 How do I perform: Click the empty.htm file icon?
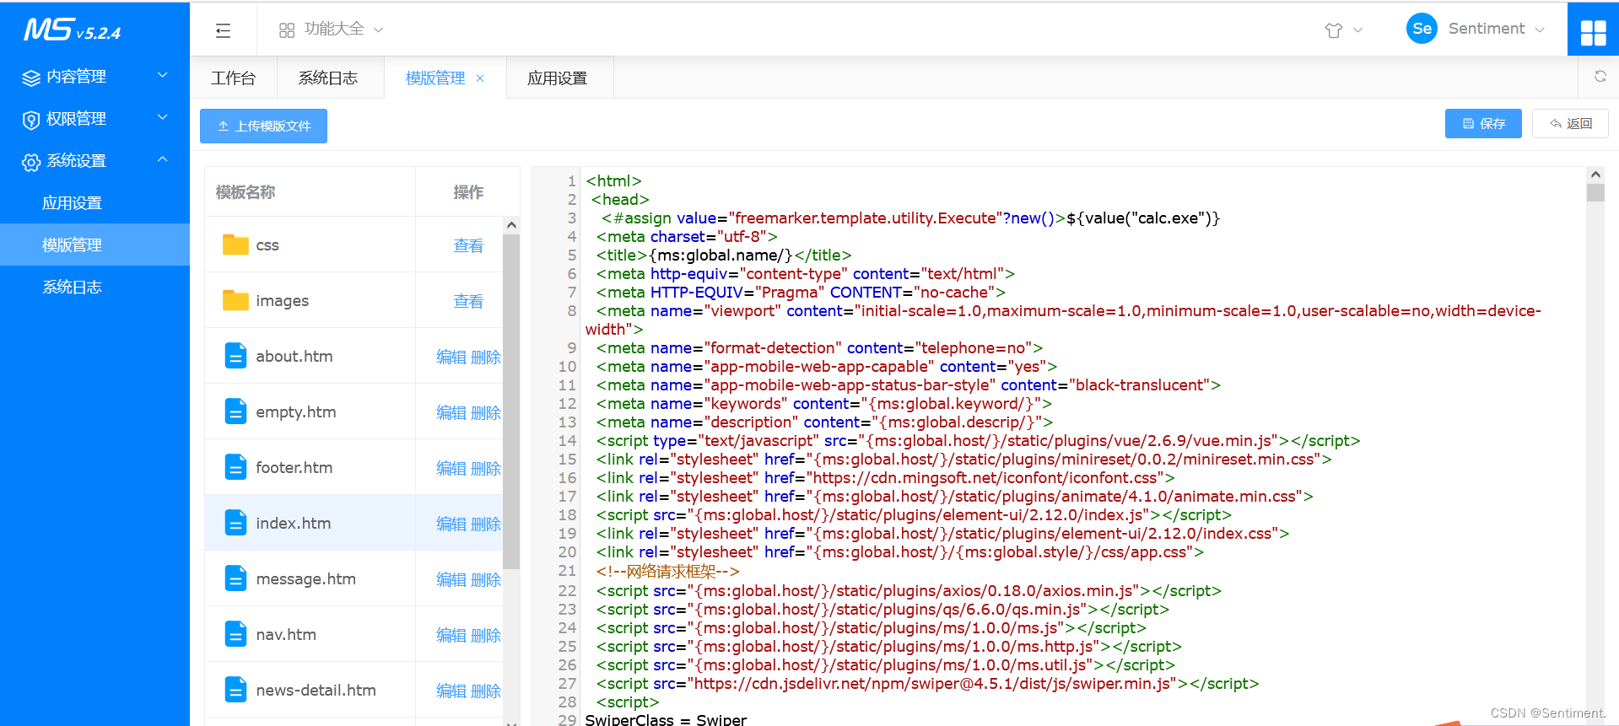click(235, 411)
